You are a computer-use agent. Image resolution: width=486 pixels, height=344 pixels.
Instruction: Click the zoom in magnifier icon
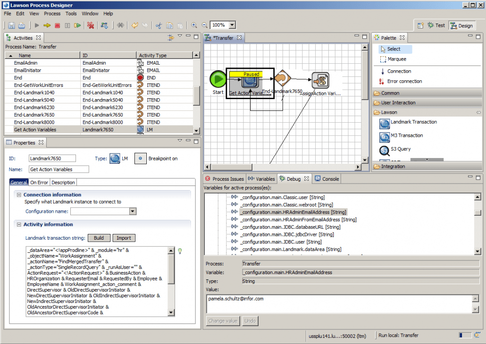coord(194,25)
